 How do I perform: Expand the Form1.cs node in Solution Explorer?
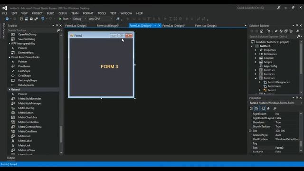click(256, 70)
